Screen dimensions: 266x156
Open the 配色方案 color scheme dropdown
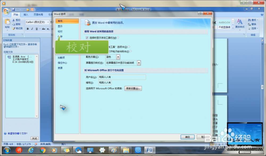[x=118, y=57]
